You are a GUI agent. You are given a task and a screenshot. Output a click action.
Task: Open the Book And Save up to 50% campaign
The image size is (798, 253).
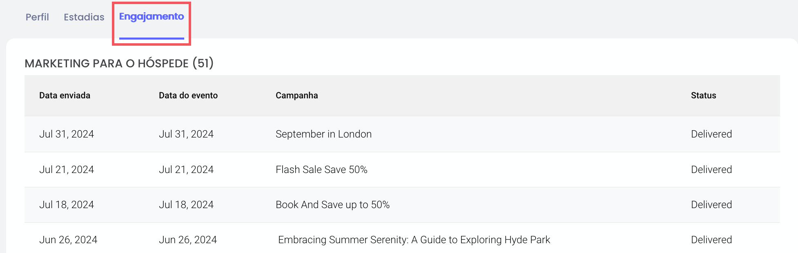pyautogui.click(x=332, y=205)
